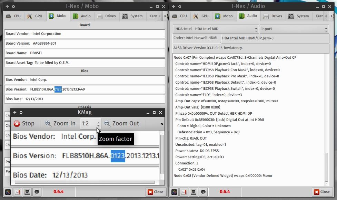Click Zoom Out in KMag toolbar

[121, 124]
